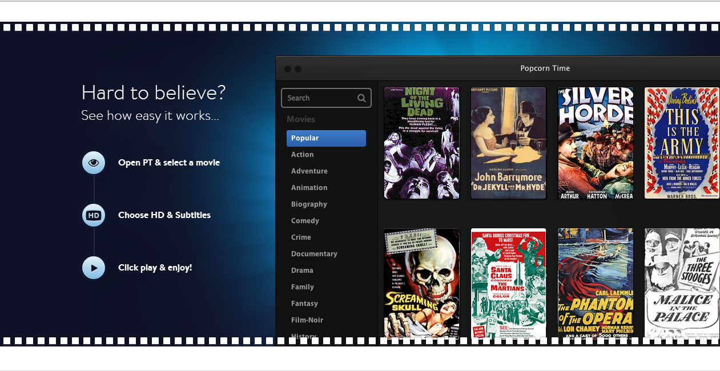The image size is (720, 371).
Task: Click the magnifier icon in the Search box
Action: (x=361, y=98)
